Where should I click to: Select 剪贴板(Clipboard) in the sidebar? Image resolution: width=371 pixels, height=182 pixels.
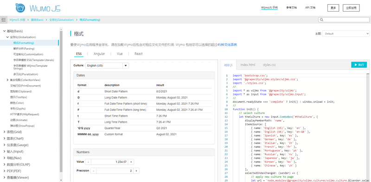click(x=21, y=91)
